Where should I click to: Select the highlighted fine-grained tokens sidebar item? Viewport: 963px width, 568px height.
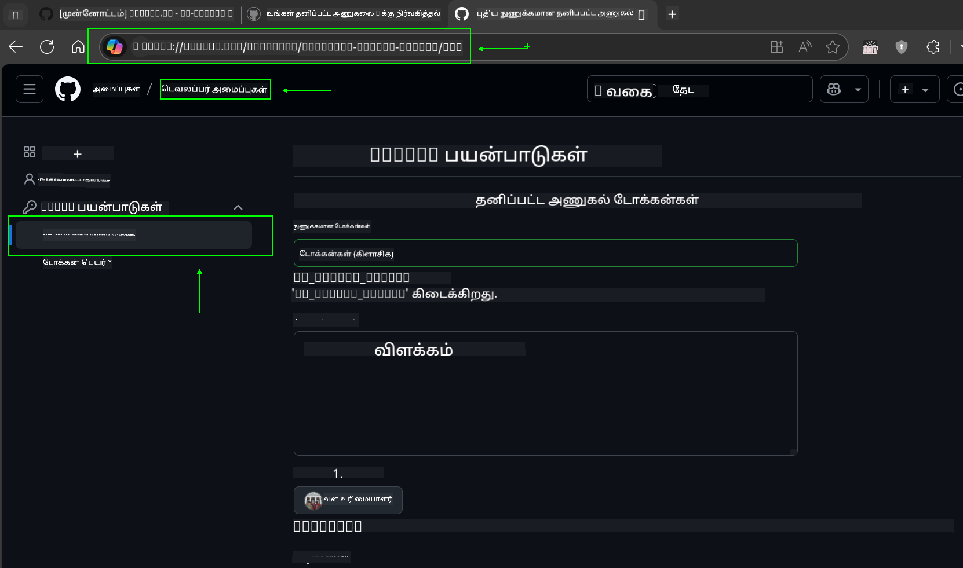pos(134,235)
